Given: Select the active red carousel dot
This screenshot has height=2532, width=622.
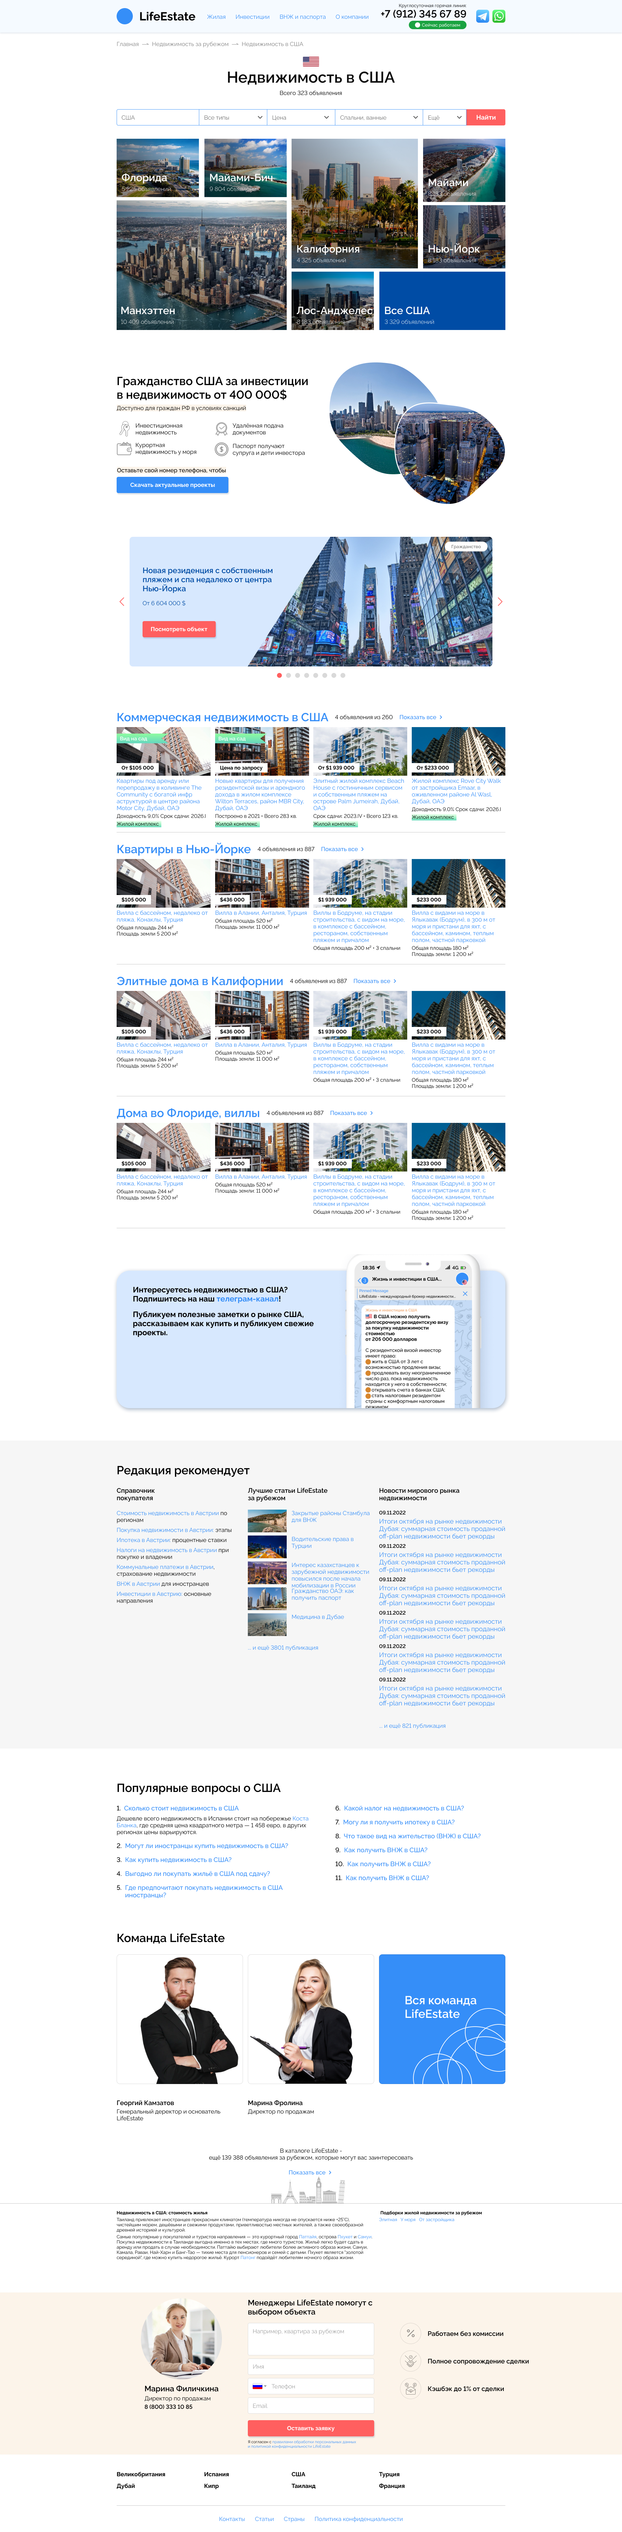Looking at the screenshot, I should 279,675.
